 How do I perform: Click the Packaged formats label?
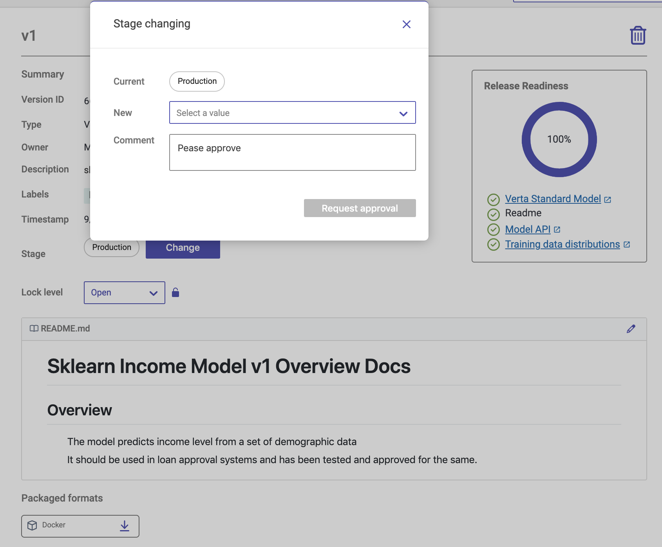[62, 498]
